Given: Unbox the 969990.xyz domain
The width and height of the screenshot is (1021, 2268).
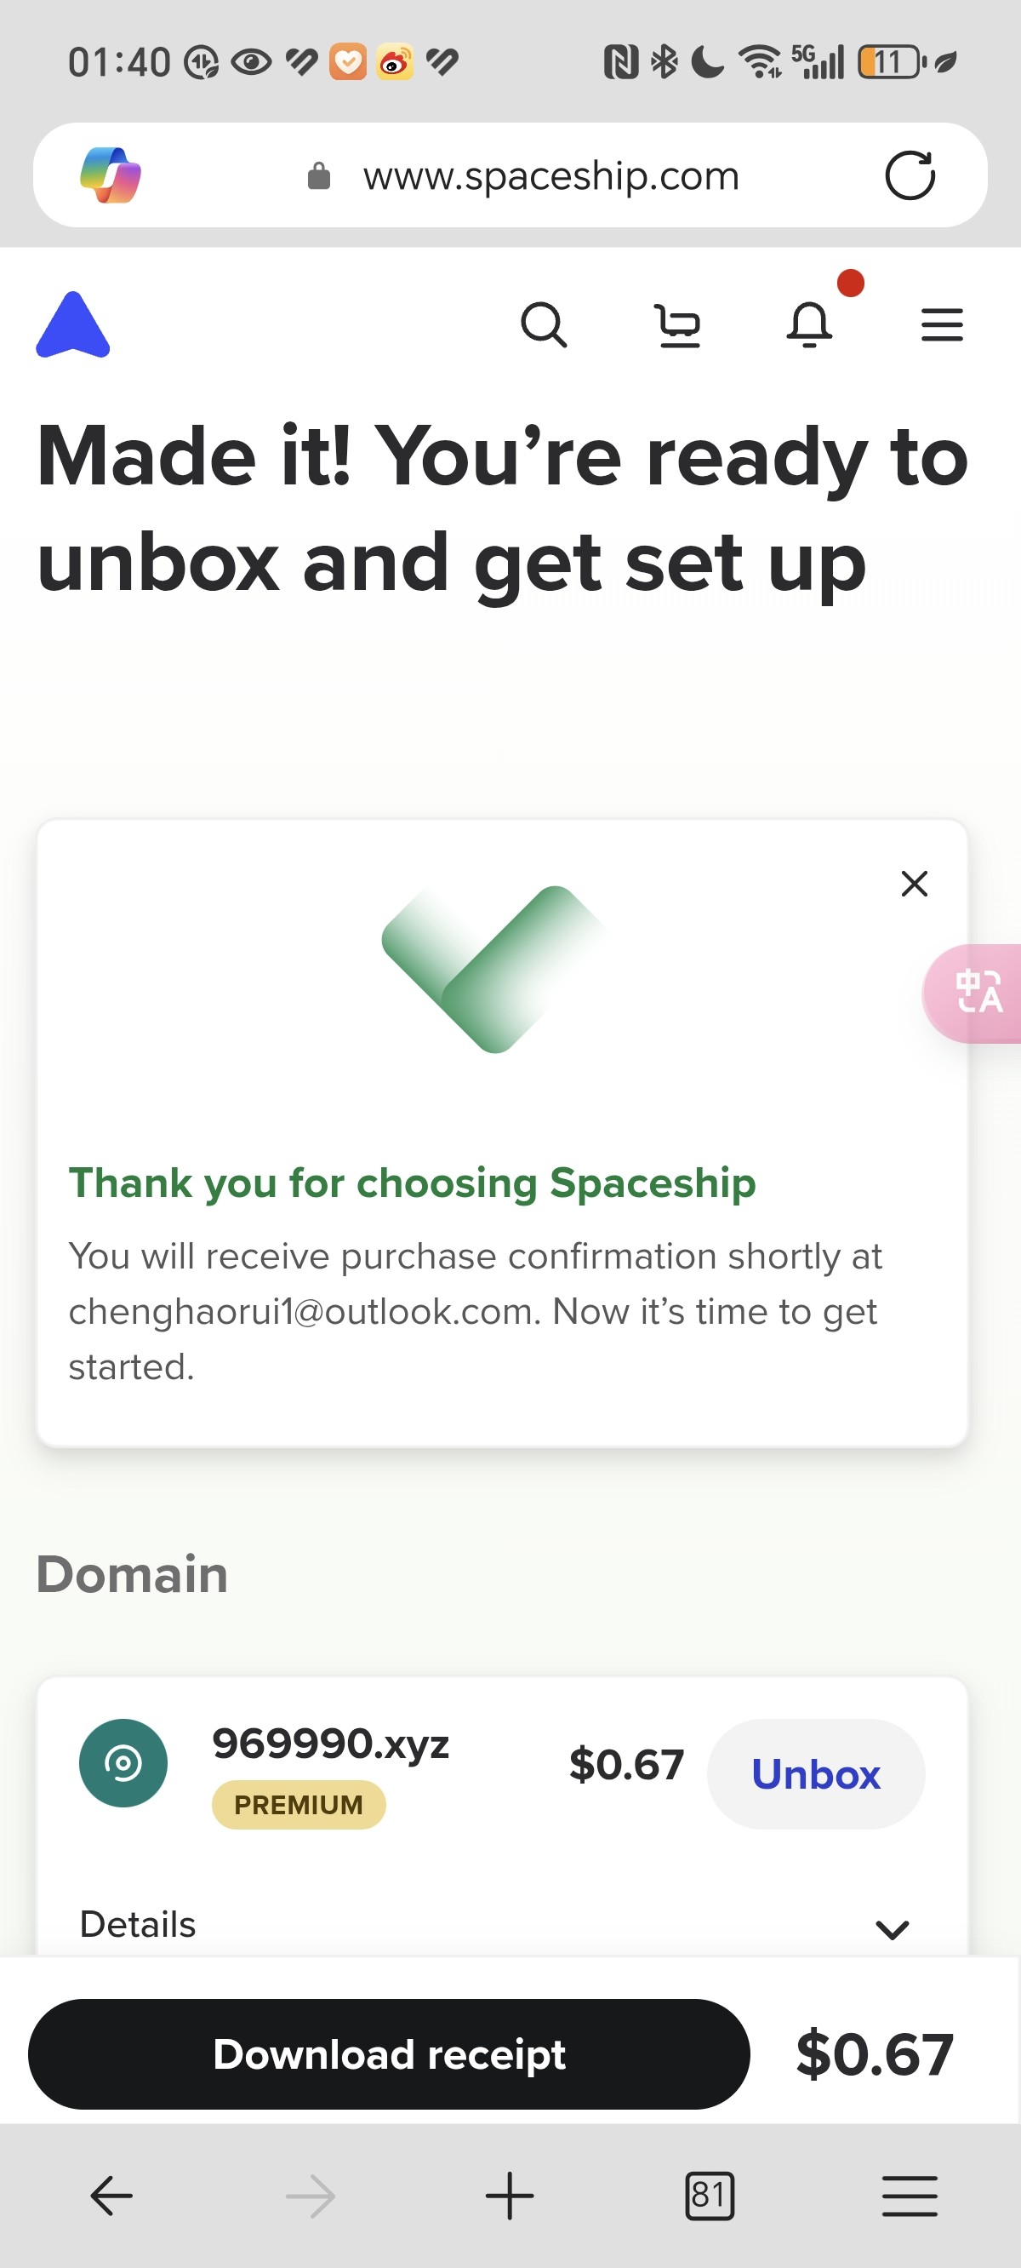Looking at the screenshot, I should click(816, 1773).
